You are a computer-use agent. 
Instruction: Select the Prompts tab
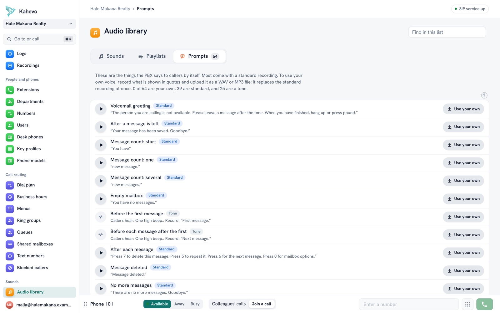point(199,56)
